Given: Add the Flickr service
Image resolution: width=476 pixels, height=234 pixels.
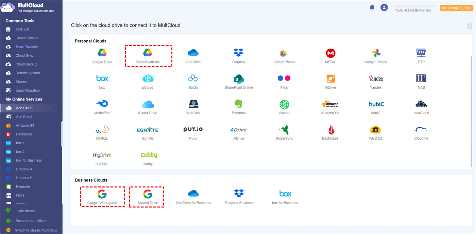Looking at the screenshot, I should (284, 82).
